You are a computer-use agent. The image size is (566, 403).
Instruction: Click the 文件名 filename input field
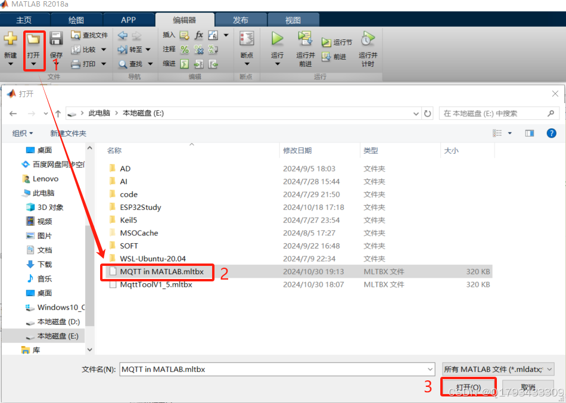[x=277, y=370]
